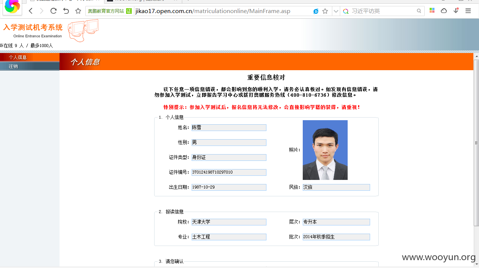479x268 pixels.
Task: Click the undo/restore closed page arrow
Action: click(66, 11)
